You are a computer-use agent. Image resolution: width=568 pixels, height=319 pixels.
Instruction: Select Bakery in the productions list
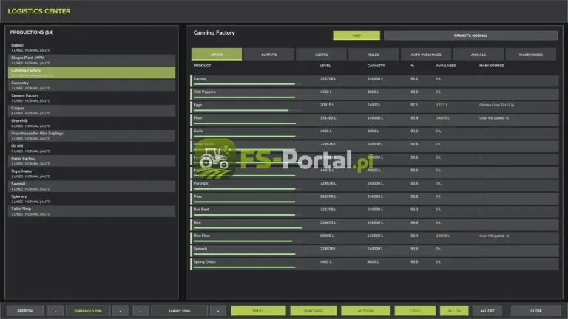pos(92,47)
